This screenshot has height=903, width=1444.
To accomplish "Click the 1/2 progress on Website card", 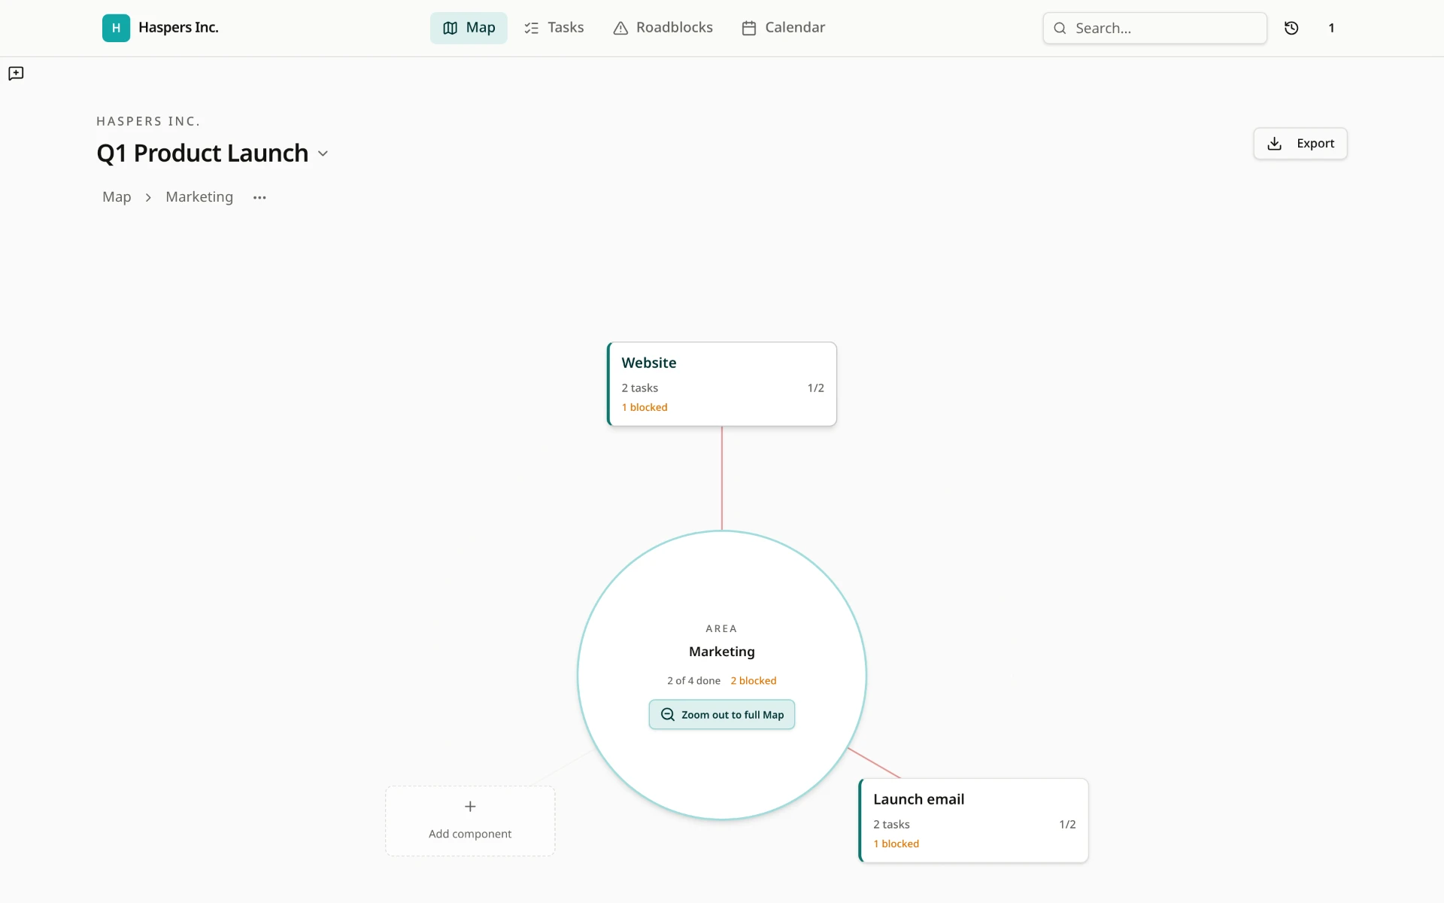I will tap(815, 388).
